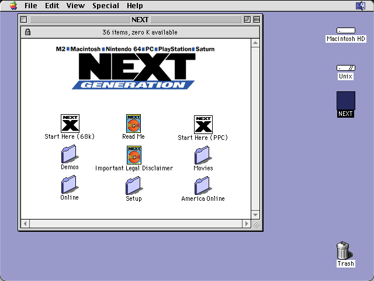Click the Trash label text

coord(345,263)
